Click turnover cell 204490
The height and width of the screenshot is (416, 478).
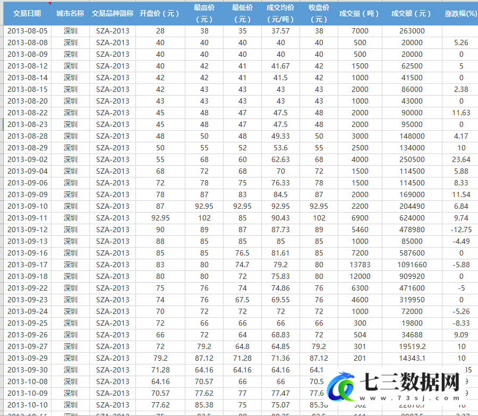pos(412,207)
